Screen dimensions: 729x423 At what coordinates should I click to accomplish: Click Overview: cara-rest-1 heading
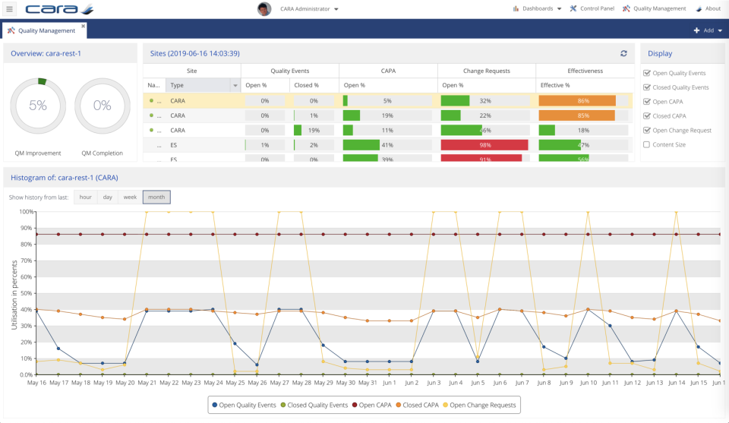tap(46, 53)
